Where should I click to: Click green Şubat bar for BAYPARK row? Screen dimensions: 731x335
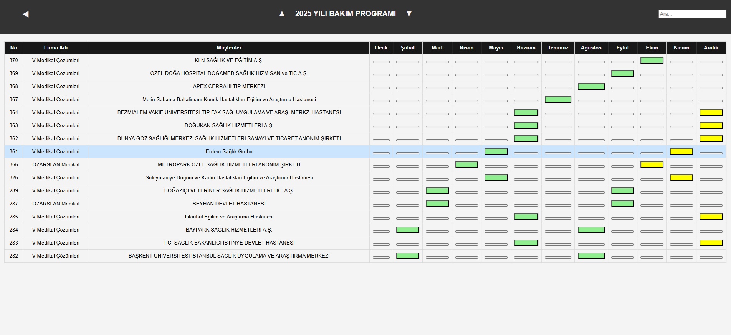point(407,230)
